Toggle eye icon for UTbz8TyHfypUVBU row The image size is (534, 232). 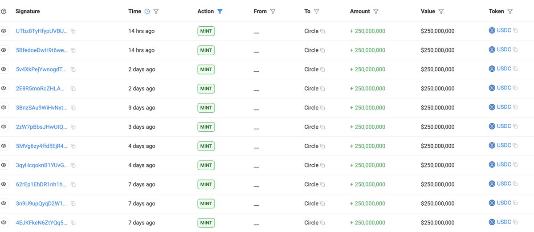4,31
